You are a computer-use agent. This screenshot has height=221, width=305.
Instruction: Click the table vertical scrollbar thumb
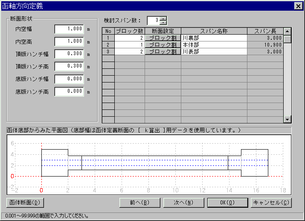[x=288, y=39]
